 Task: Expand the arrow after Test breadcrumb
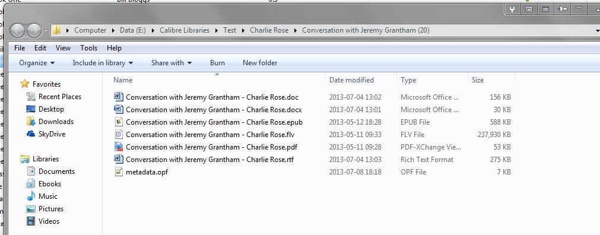(x=243, y=30)
